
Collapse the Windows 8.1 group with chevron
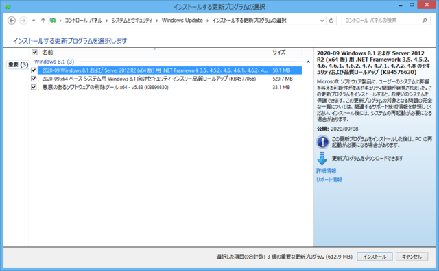point(308,62)
